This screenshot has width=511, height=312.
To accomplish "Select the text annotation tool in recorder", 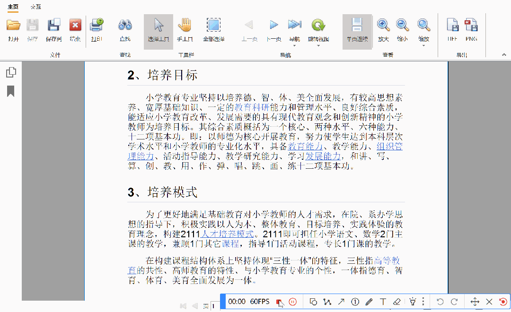I will tap(383, 302).
